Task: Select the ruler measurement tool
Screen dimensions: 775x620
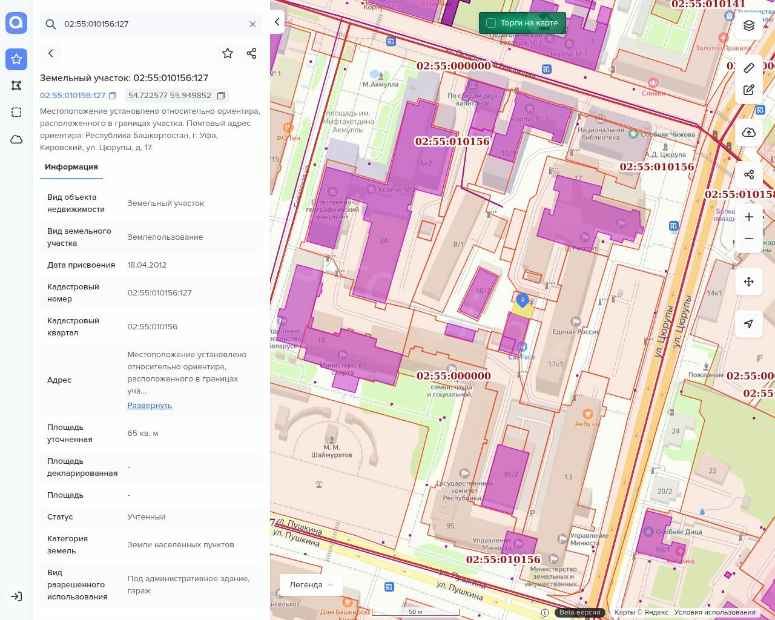Action: tap(749, 68)
